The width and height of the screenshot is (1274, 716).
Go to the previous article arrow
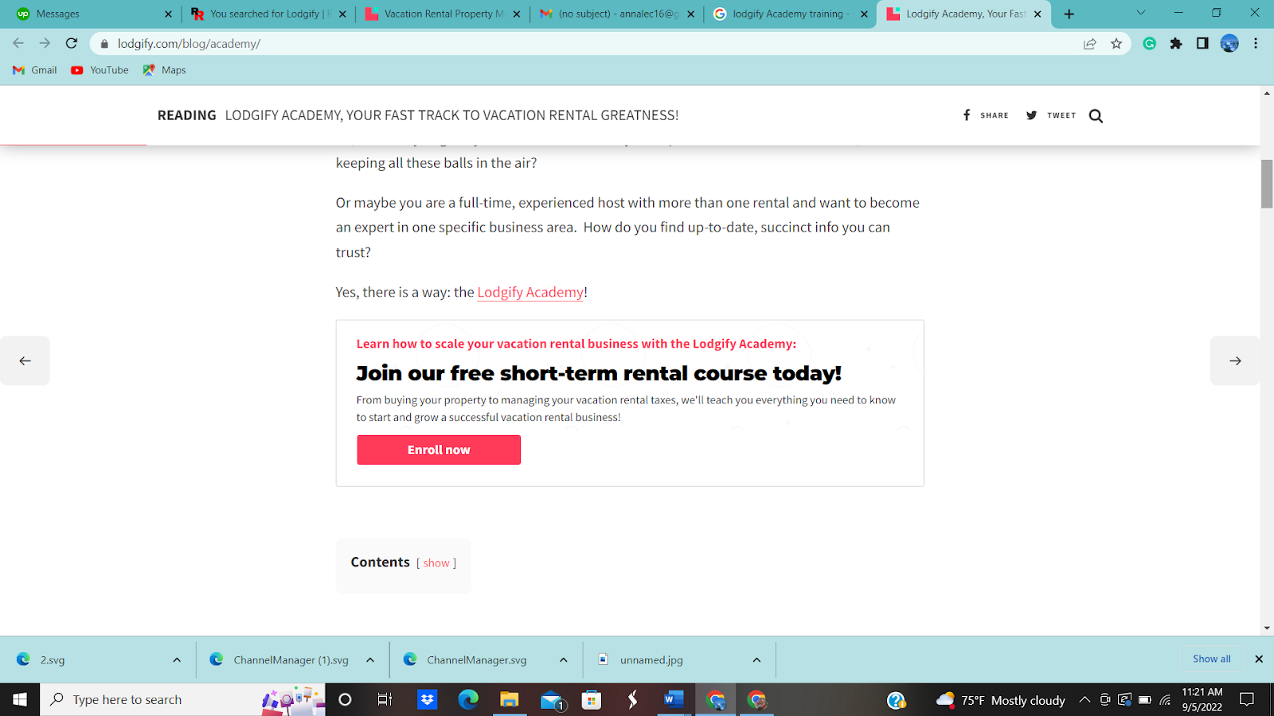tap(25, 360)
